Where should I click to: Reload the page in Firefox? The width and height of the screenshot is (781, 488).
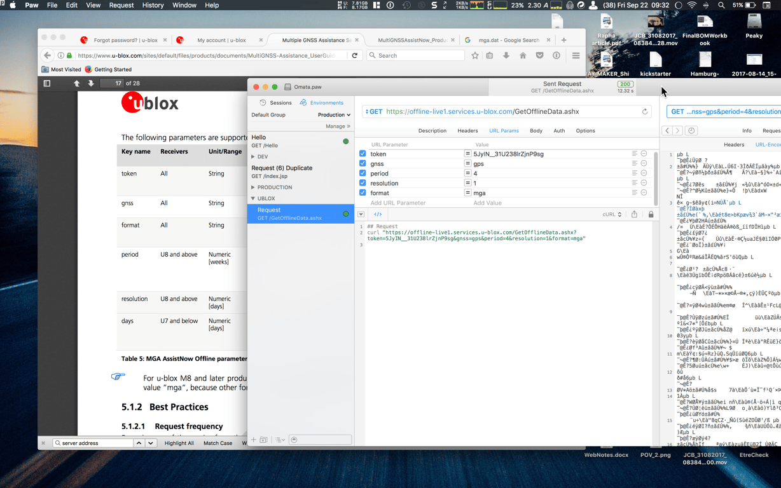[356, 55]
